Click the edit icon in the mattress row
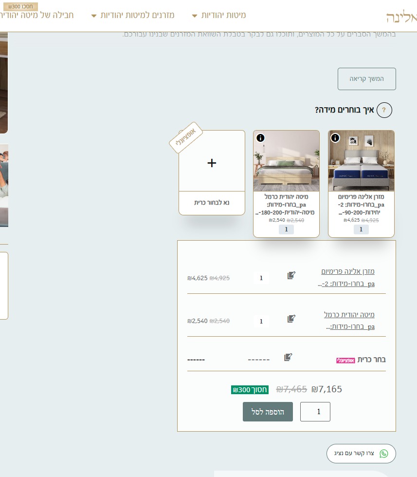 291,275
